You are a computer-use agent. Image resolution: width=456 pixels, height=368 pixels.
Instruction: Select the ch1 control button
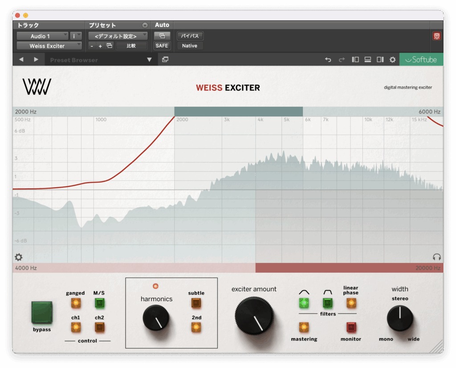(76, 328)
